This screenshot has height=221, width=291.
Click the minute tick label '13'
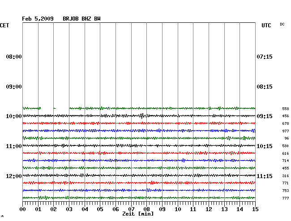224,209
